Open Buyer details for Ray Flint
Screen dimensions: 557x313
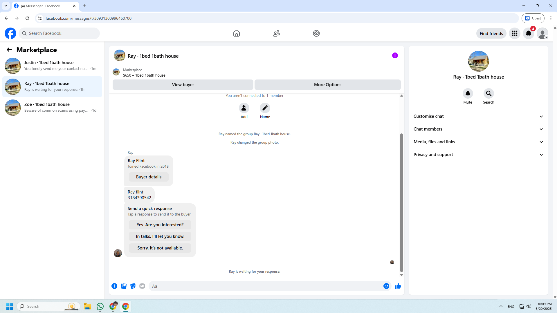tap(149, 177)
